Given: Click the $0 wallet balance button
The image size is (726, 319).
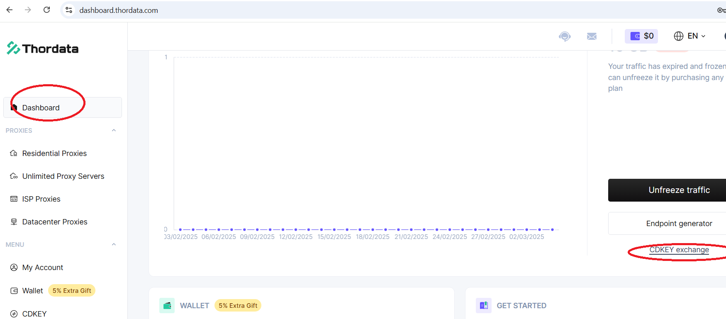Looking at the screenshot, I should (641, 36).
